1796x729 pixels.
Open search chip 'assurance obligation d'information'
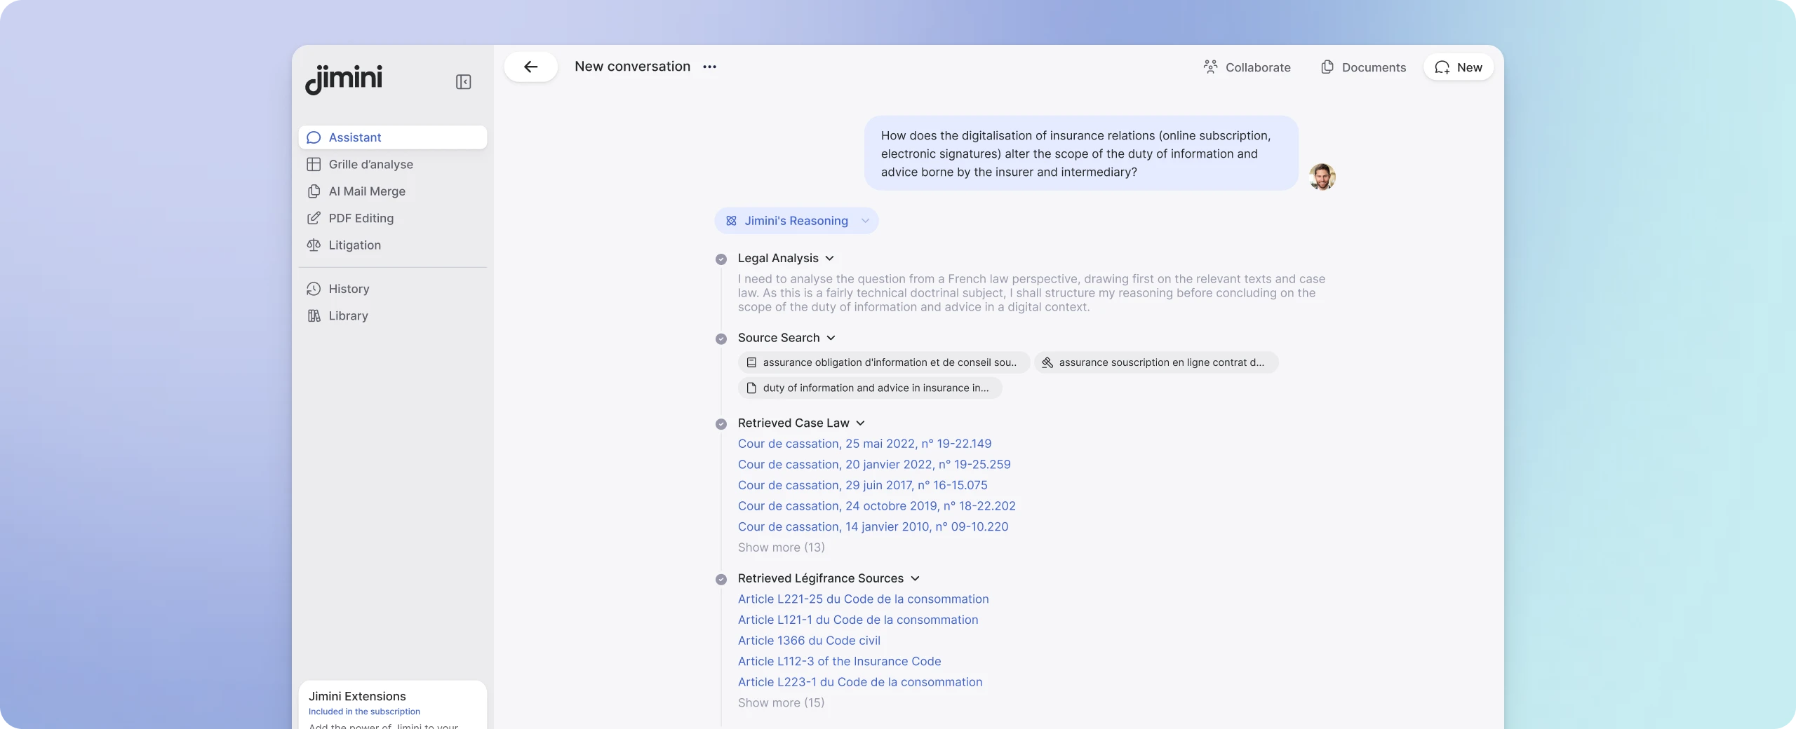(883, 362)
